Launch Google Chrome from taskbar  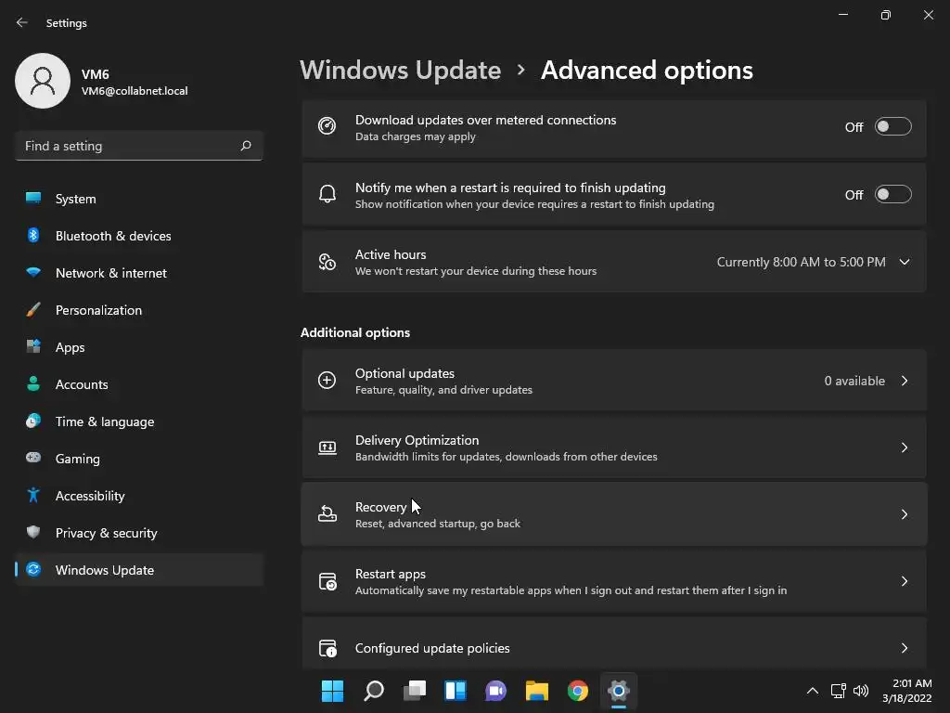(x=577, y=691)
